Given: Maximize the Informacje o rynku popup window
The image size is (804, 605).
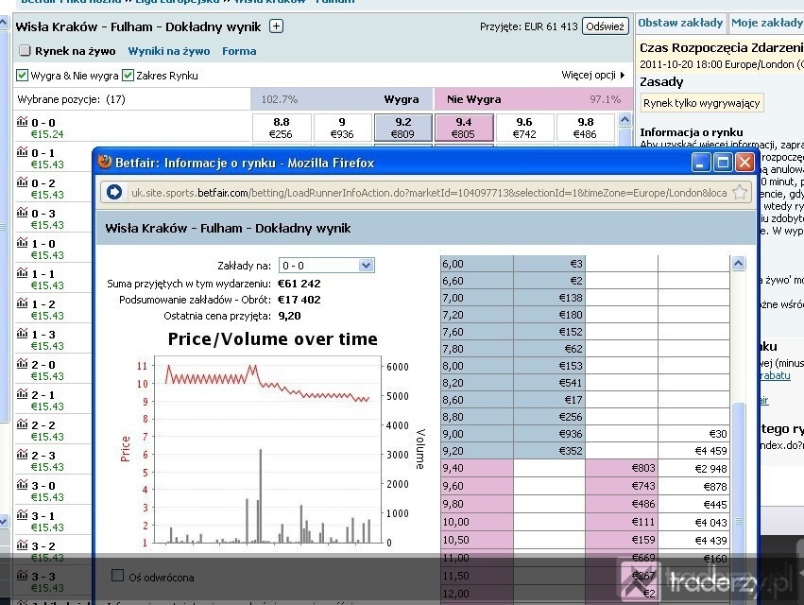Looking at the screenshot, I should [x=723, y=164].
